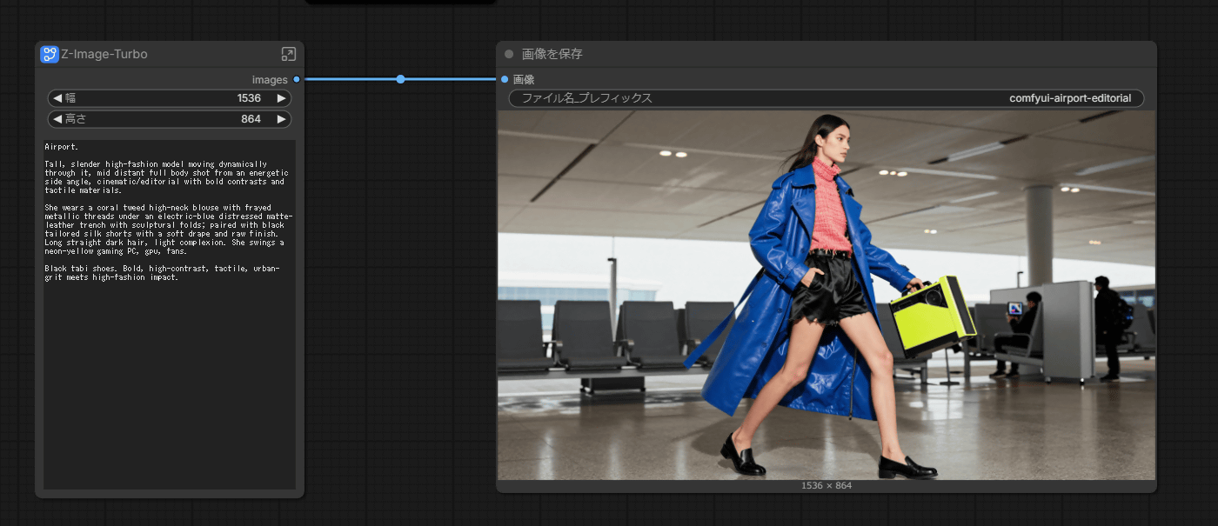
Task: Open the Z-Image-Turbo subgraph via expand icon
Action: click(x=289, y=54)
